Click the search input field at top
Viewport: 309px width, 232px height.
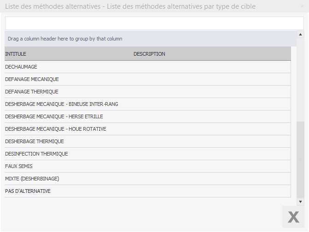(154, 23)
